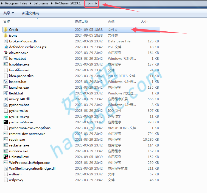Viewport: 207px width, 193px height.
Task: Click the msvcp140.dll file icon
Action: [6, 99]
